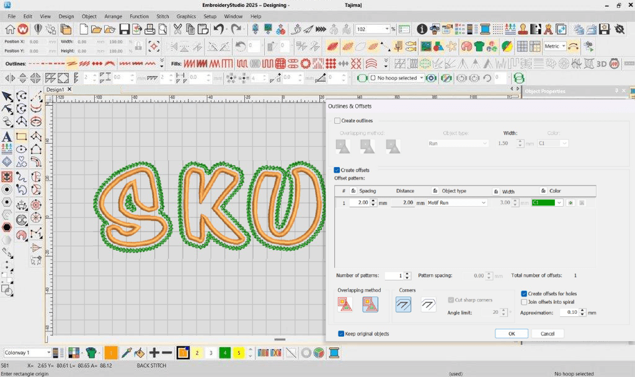The height and width of the screenshot is (377, 635).
Task: Open the Arrange menu
Action: [113, 16]
